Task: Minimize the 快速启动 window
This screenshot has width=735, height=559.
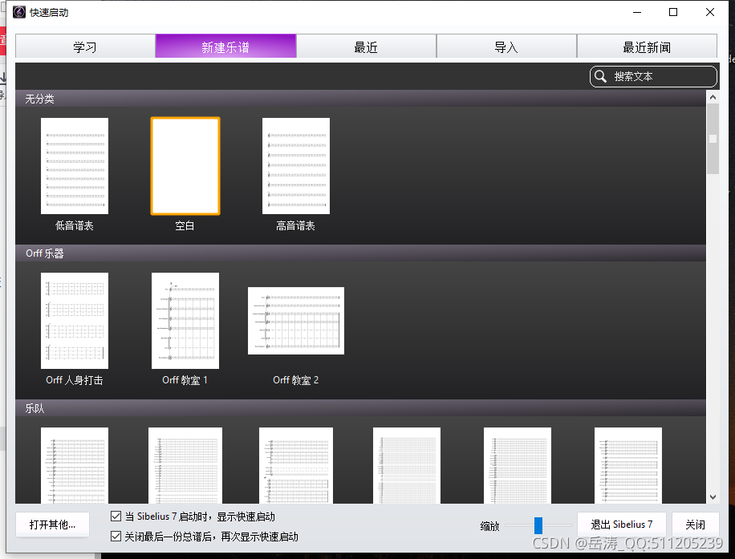Action: [636, 12]
